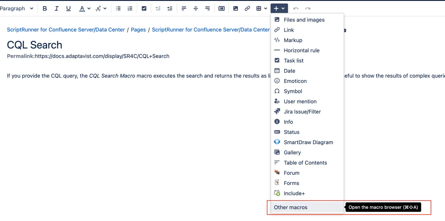The width and height of the screenshot is (445, 221).
Task: Open first ScriptRunner for Confluence breadcrumb link
Action: tap(66, 30)
